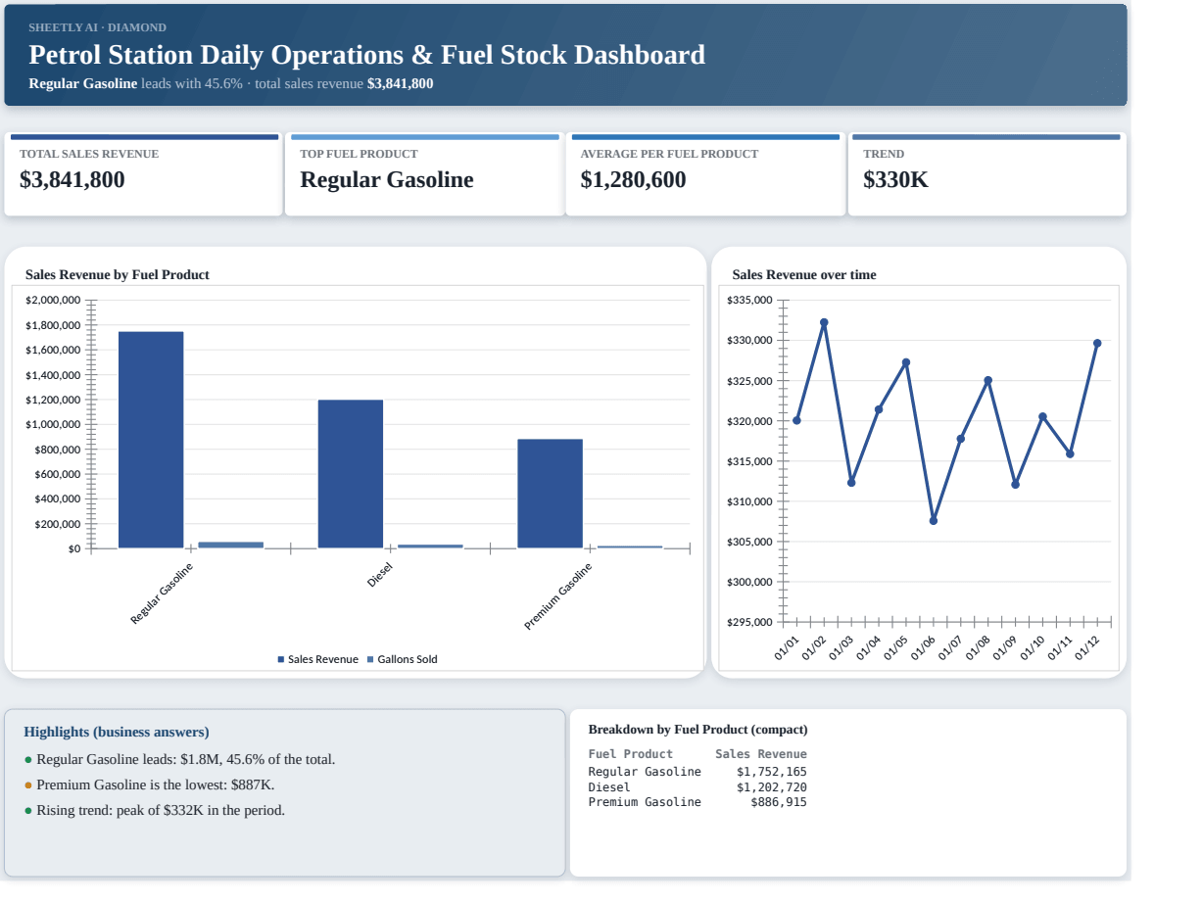Screen dimensions: 1202x903
Task: Click the Trend card value $330K
Action: tap(895, 180)
